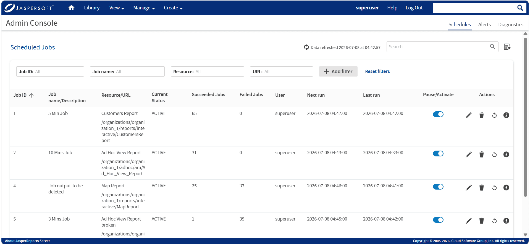Click the Add filter button
Image resolution: width=530 pixels, height=244 pixels.
pos(338,71)
